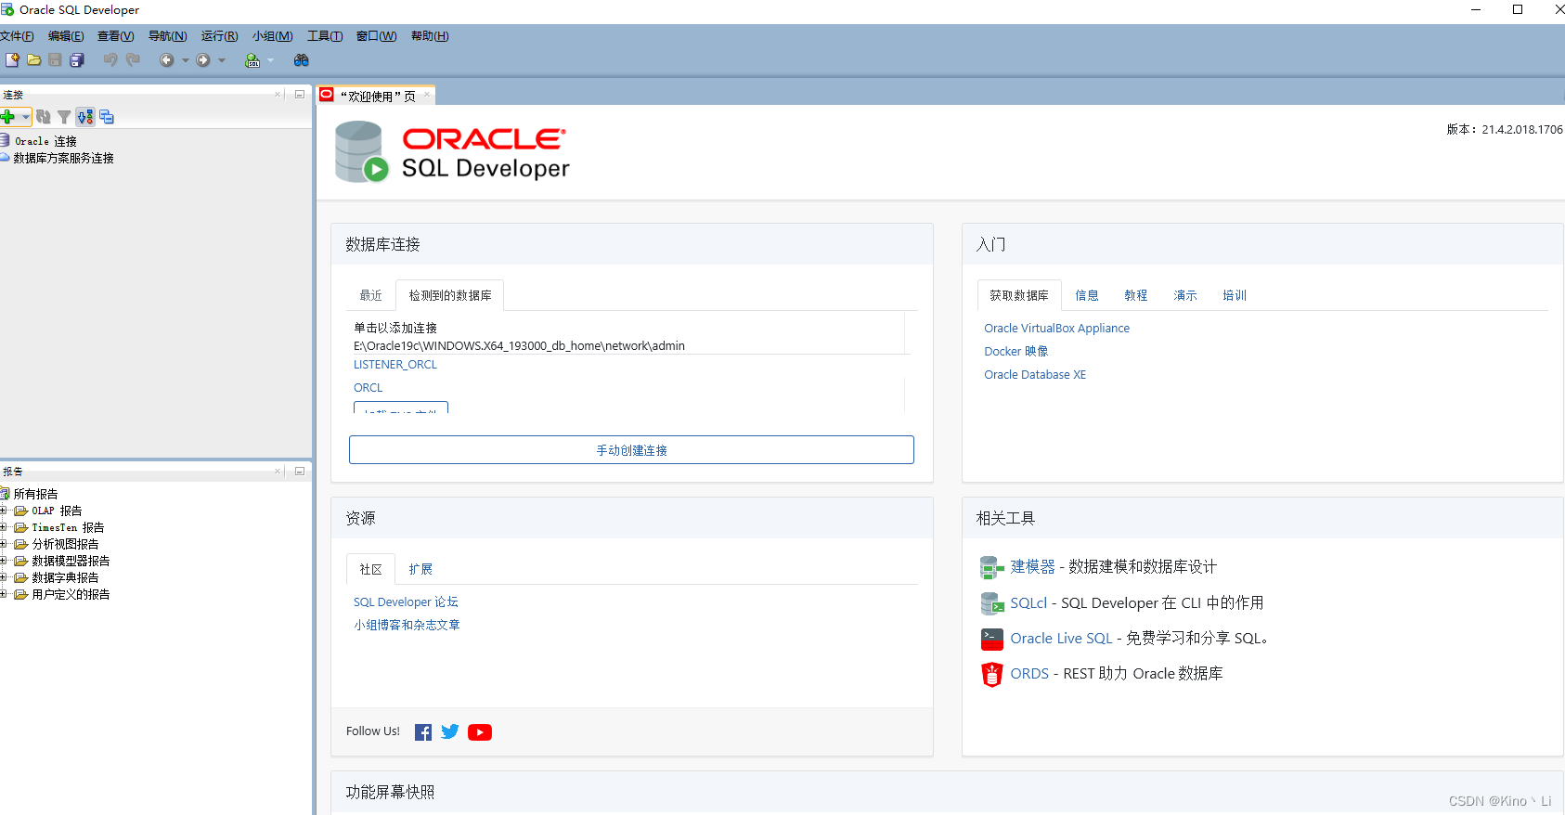Refresh the connections list

point(44,117)
